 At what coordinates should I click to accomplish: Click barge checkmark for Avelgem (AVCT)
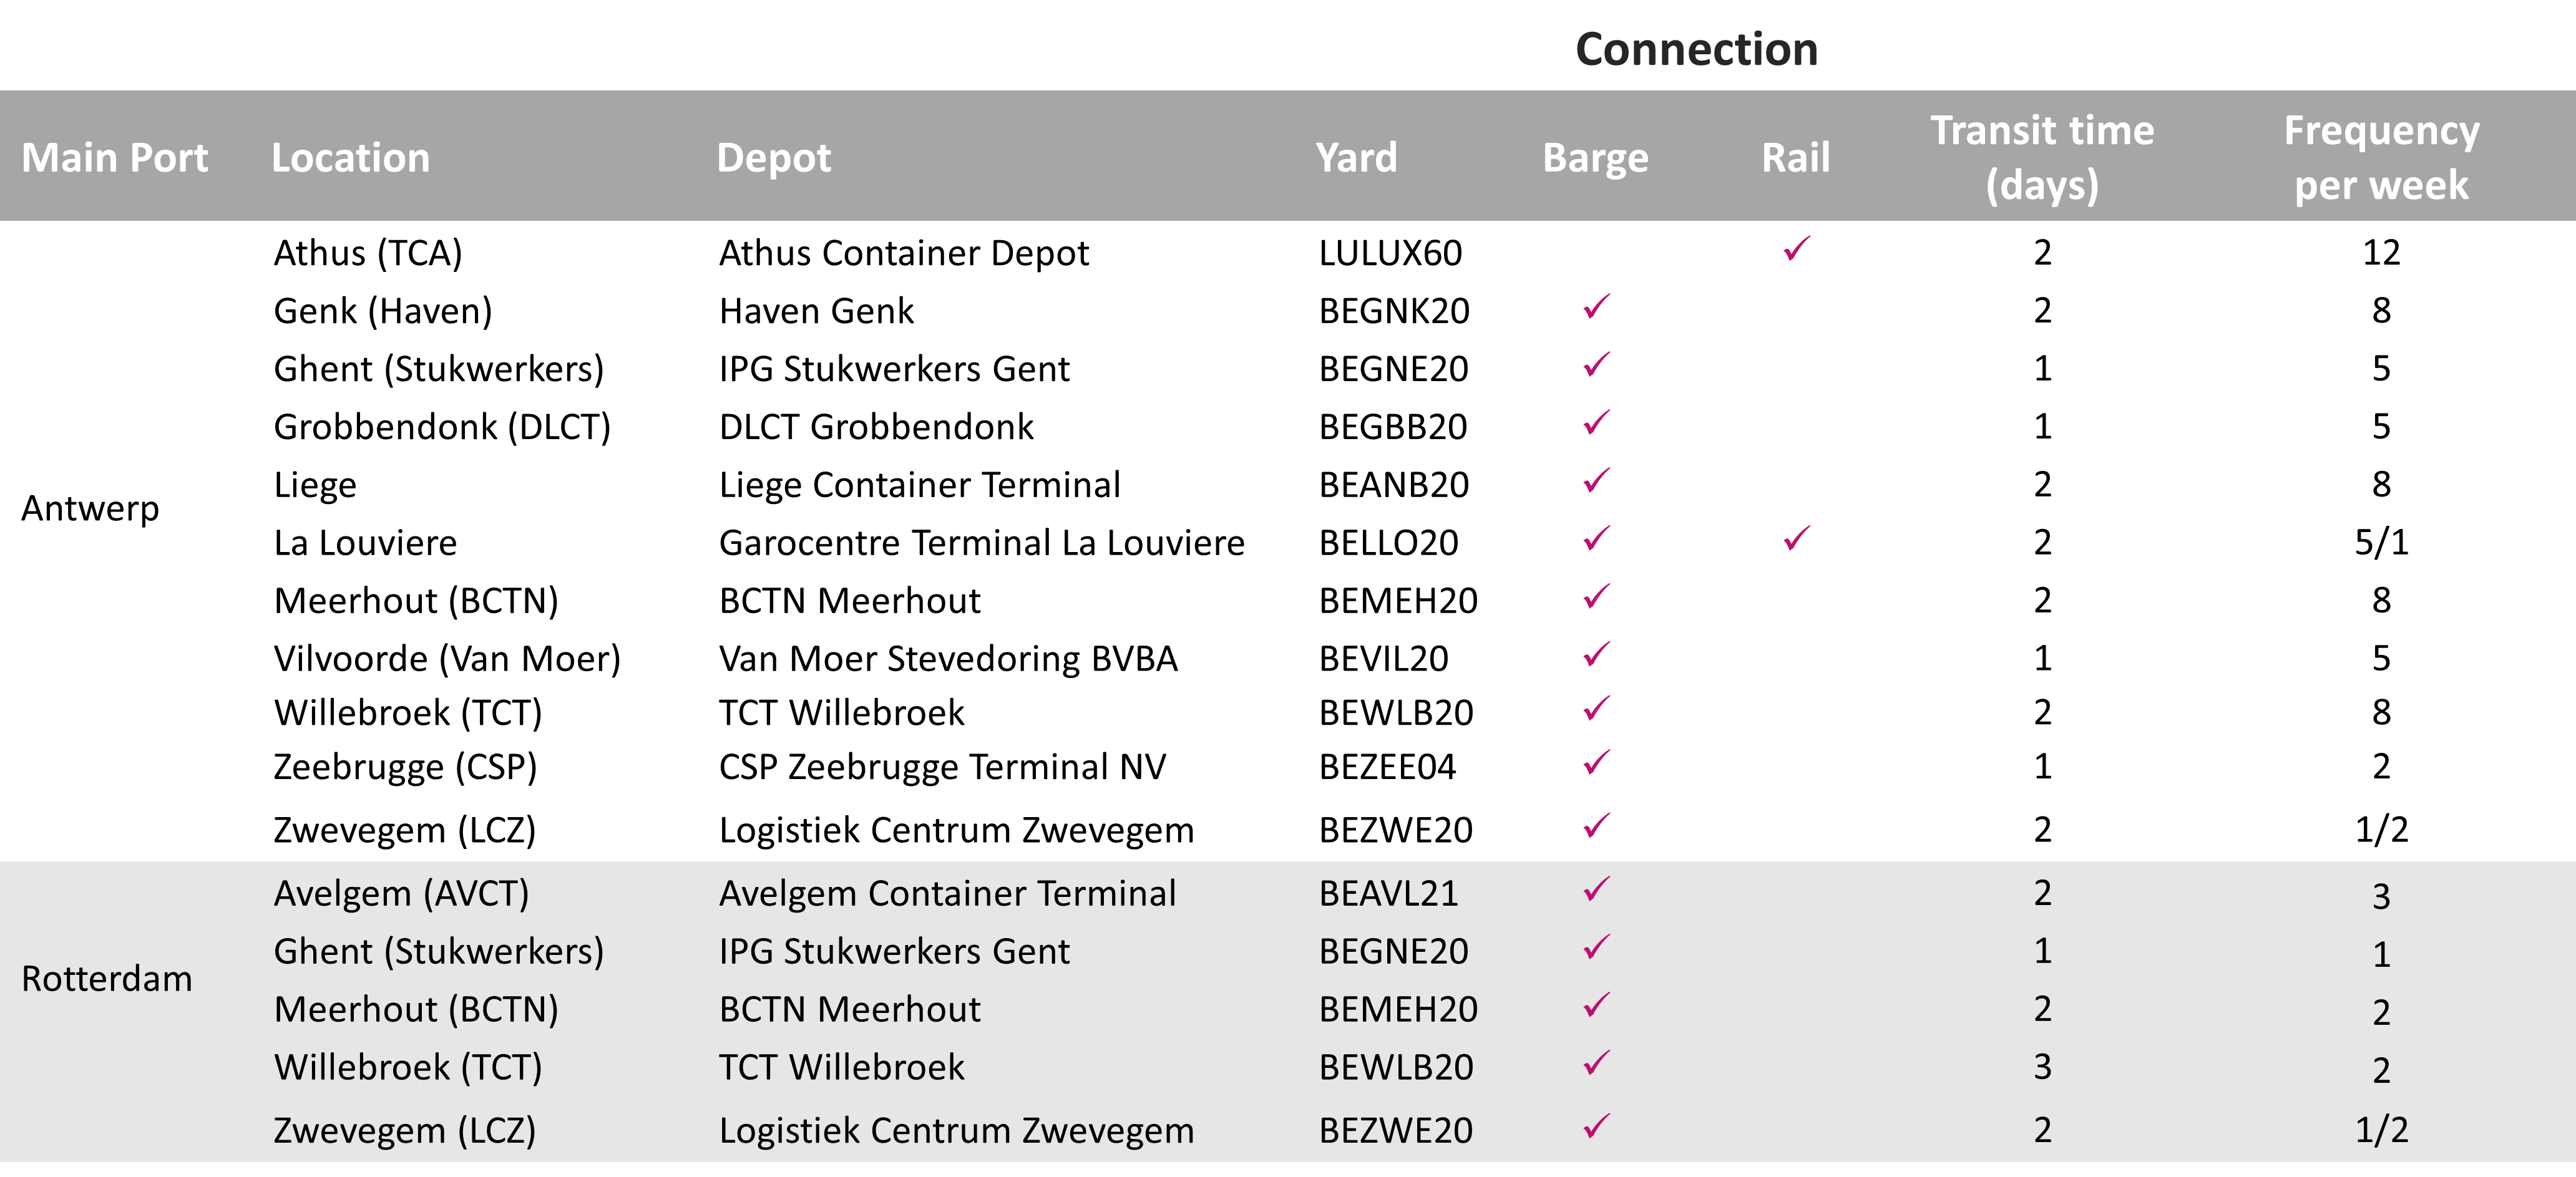tap(1596, 888)
